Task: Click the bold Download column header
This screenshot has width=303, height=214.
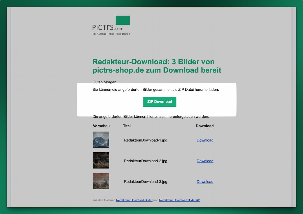Action: pos(205,126)
